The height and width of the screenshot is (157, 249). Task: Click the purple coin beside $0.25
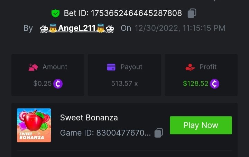[x=58, y=84]
